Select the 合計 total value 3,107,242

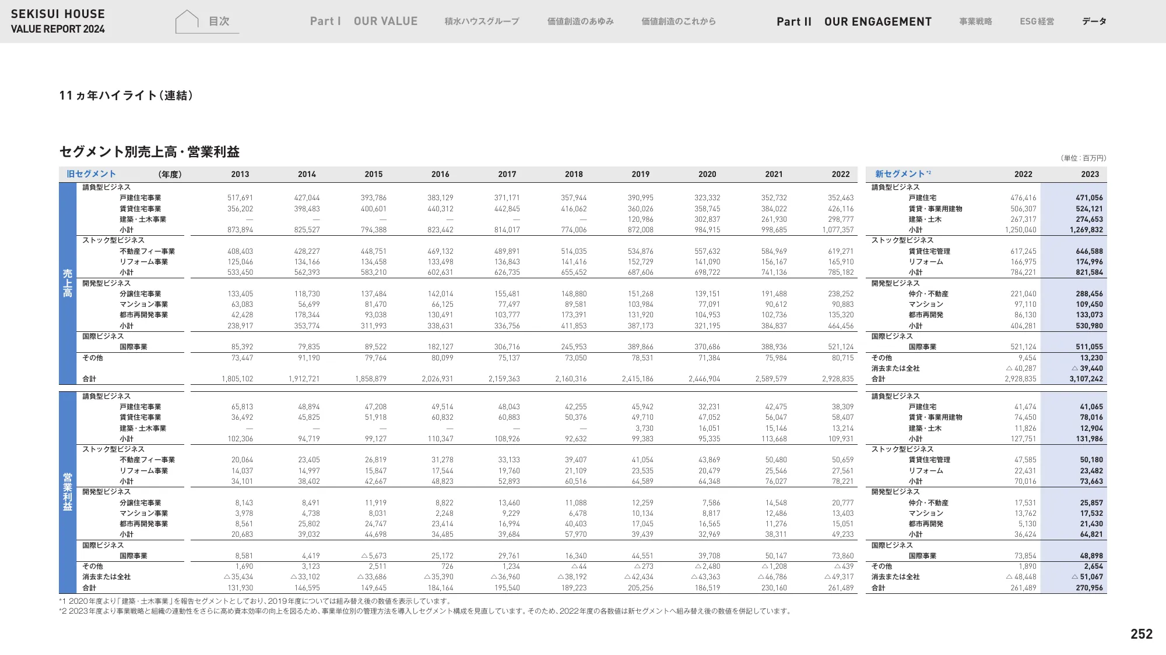[x=1085, y=377]
